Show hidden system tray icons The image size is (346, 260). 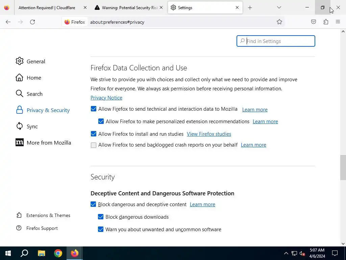(286, 253)
